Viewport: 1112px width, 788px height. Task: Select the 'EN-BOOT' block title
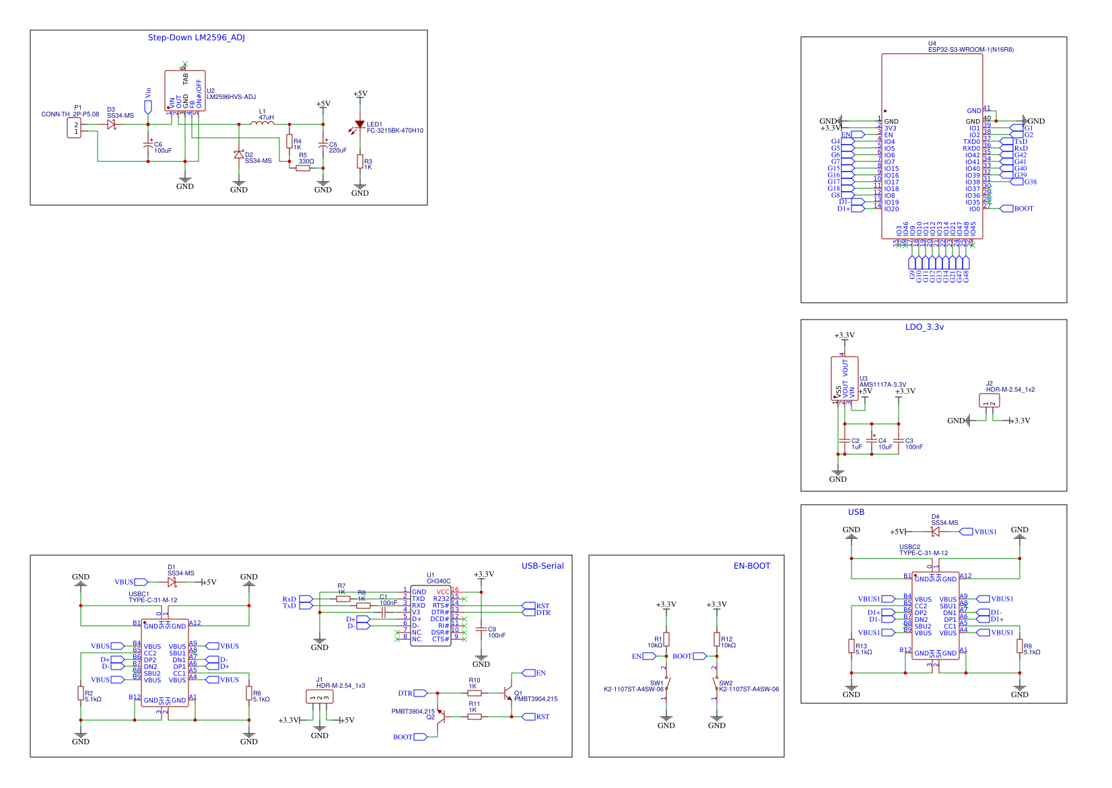tap(752, 566)
